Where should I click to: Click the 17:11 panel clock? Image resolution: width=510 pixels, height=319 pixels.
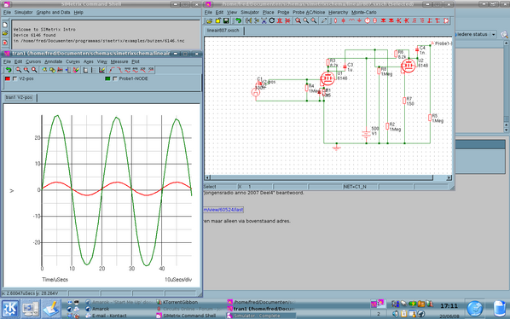point(449,306)
